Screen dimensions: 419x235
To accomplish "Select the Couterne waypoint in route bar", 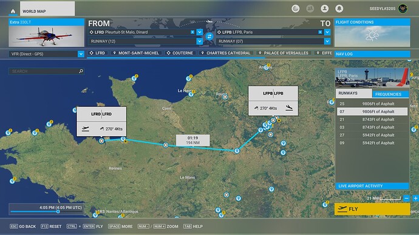I will pos(180,53).
